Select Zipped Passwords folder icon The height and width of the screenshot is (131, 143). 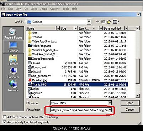[30, 59]
